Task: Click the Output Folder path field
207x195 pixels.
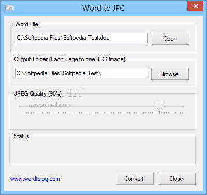Action: (x=81, y=73)
